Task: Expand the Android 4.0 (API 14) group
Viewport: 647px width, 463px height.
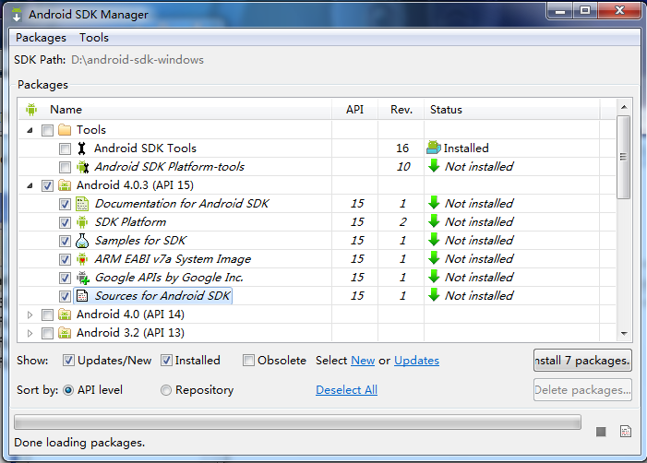Action: pos(30,315)
